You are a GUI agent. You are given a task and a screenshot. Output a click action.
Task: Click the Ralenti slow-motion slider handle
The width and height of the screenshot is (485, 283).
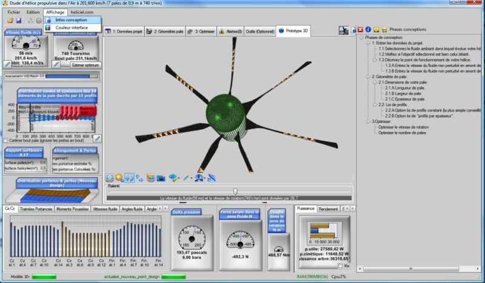pyautogui.click(x=235, y=191)
